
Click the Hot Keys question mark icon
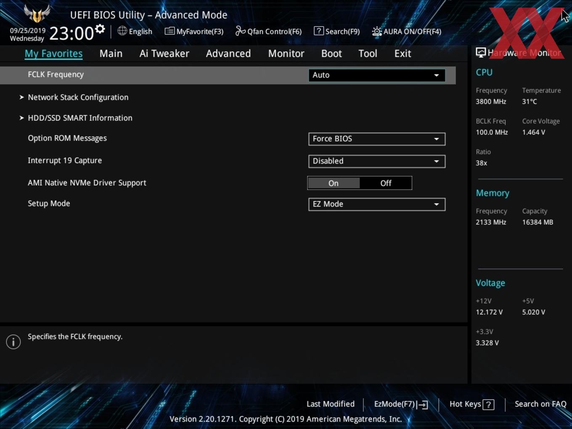coord(488,405)
